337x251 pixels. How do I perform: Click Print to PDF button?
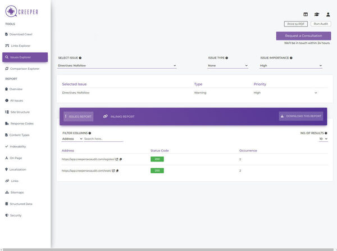click(x=296, y=24)
